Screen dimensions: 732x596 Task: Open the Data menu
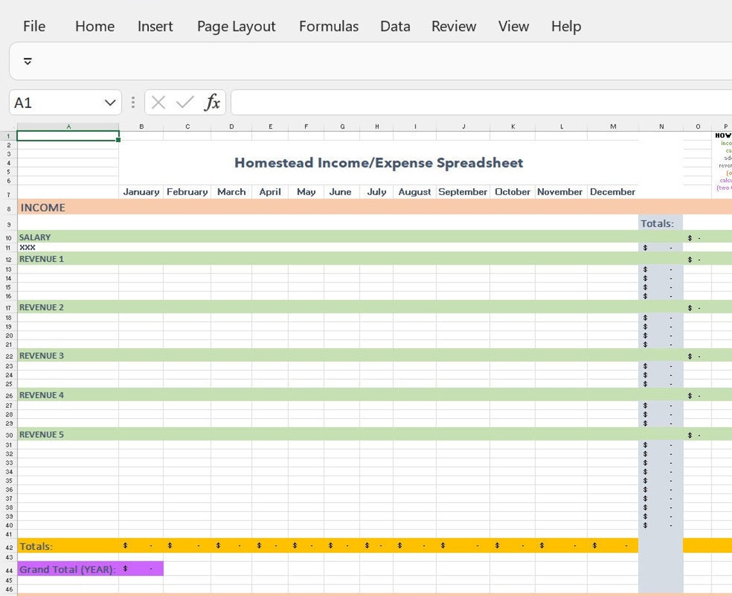coord(394,26)
